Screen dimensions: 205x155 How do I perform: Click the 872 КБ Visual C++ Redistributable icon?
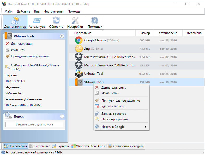(x=79, y=65)
